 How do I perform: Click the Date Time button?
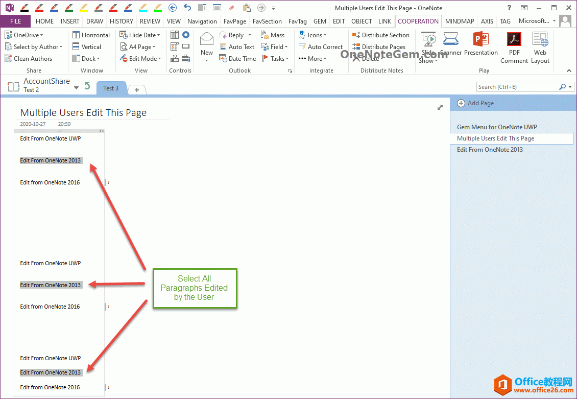tap(237, 59)
